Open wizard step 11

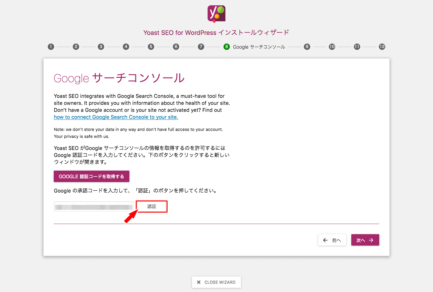pyautogui.click(x=357, y=47)
